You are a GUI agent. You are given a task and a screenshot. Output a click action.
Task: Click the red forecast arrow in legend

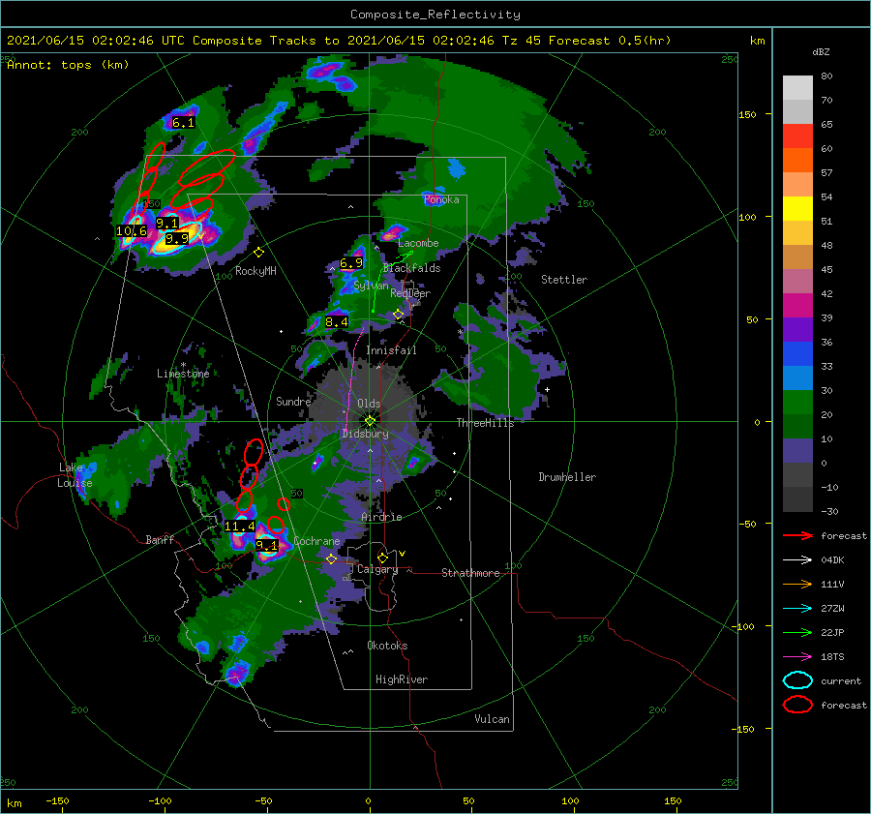pos(797,535)
